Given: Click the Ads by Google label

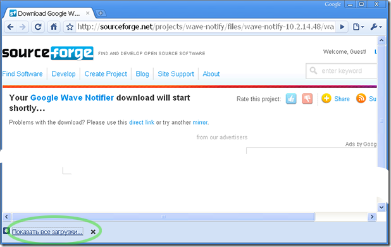Looking at the screenshot, I should point(361,144).
